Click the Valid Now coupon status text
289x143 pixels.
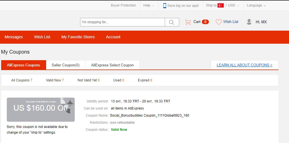119,129
